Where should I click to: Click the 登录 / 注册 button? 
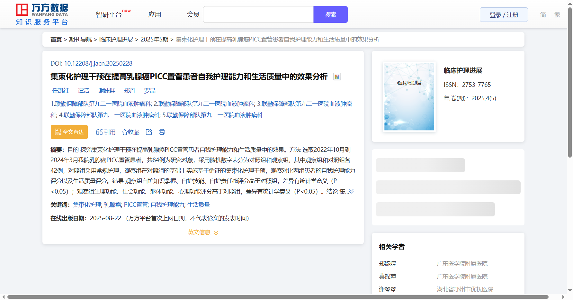[x=504, y=15]
